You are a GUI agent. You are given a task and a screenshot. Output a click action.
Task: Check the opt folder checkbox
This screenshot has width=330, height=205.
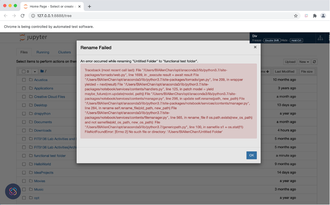[24, 198]
